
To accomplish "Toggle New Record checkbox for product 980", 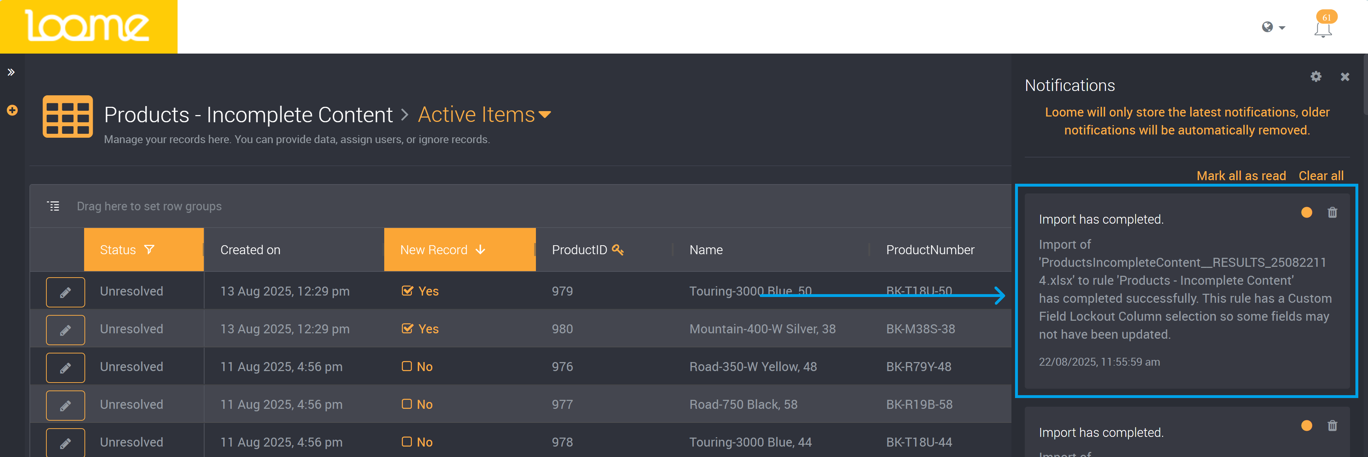I will point(407,328).
